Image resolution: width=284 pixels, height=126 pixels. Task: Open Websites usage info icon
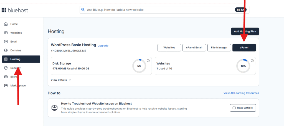pyautogui.click(x=252, y=61)
